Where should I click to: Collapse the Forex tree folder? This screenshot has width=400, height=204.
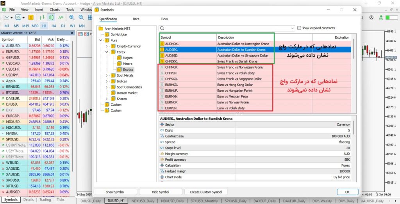107,52
